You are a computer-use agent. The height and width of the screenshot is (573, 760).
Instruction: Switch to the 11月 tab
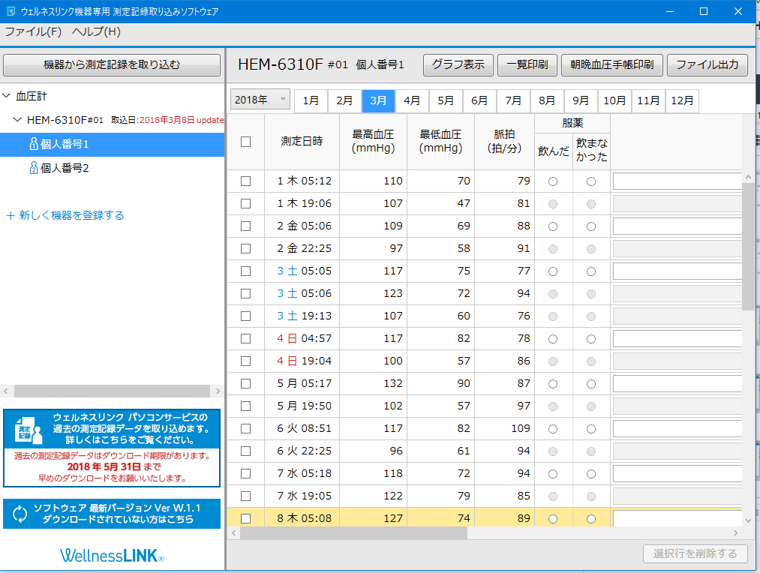point(648,100)
